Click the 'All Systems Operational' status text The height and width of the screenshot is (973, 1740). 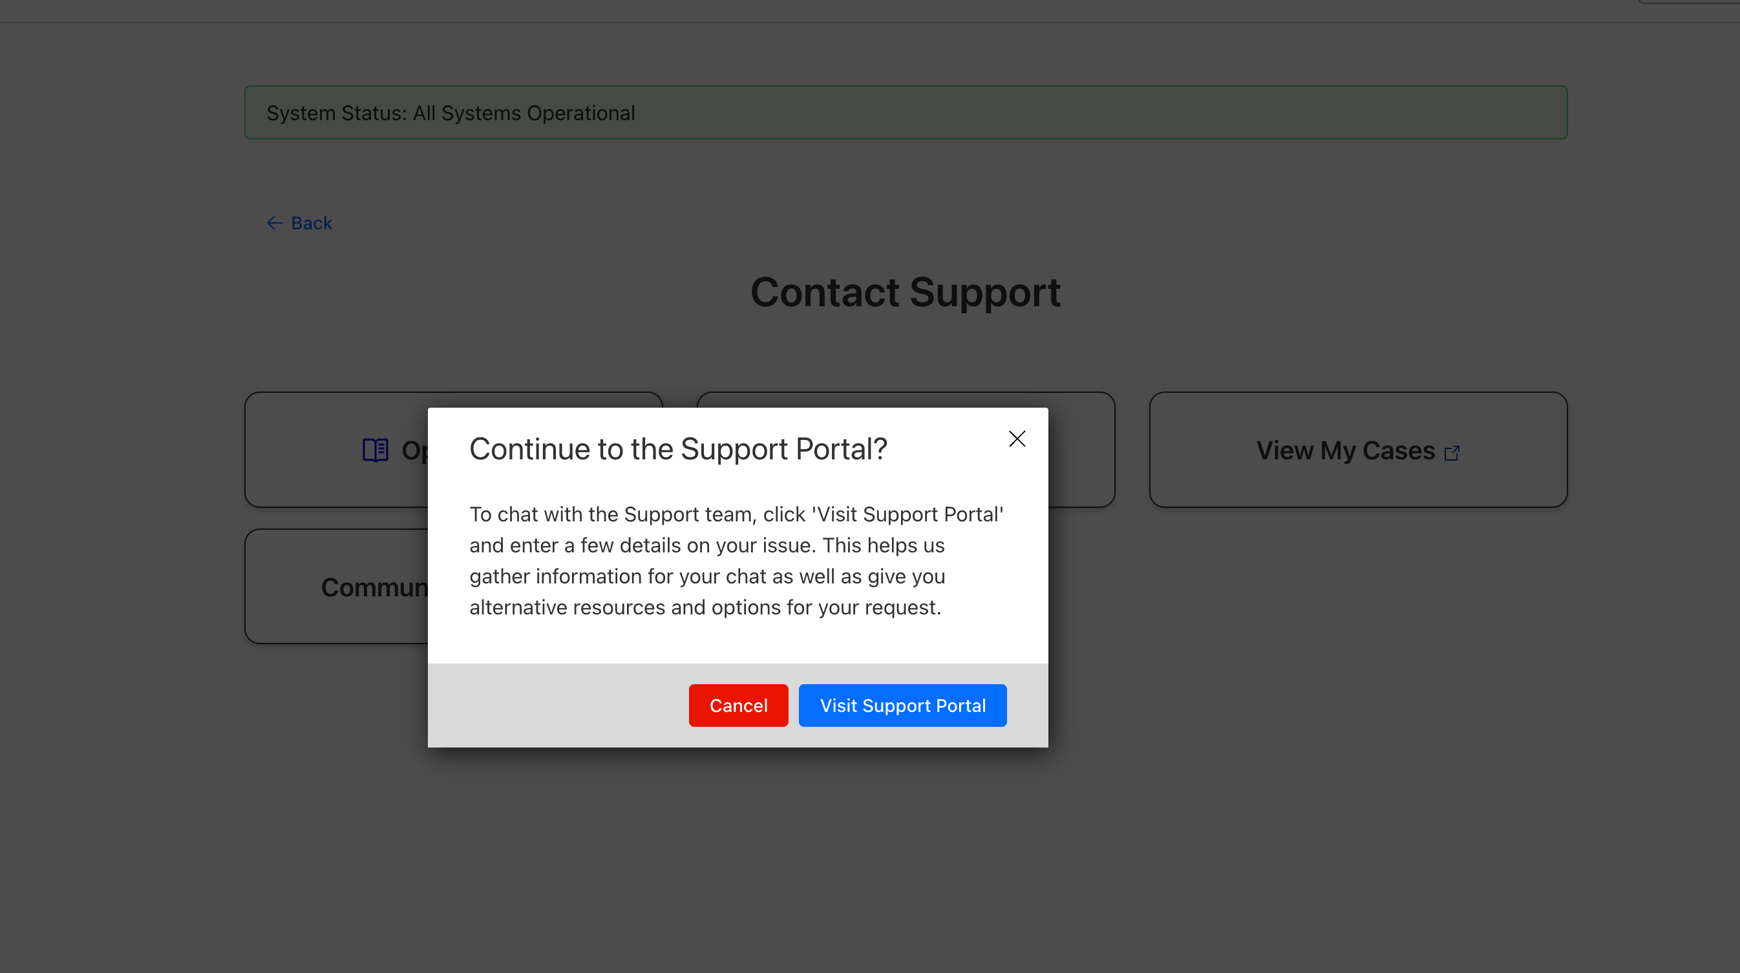pyautogui.click(x=524, y=113)
